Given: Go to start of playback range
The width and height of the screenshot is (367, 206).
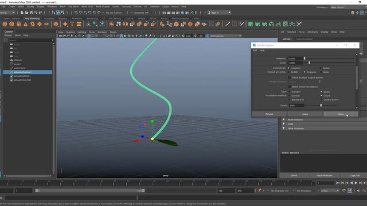Looking at the screenshot, I should 338,183.
